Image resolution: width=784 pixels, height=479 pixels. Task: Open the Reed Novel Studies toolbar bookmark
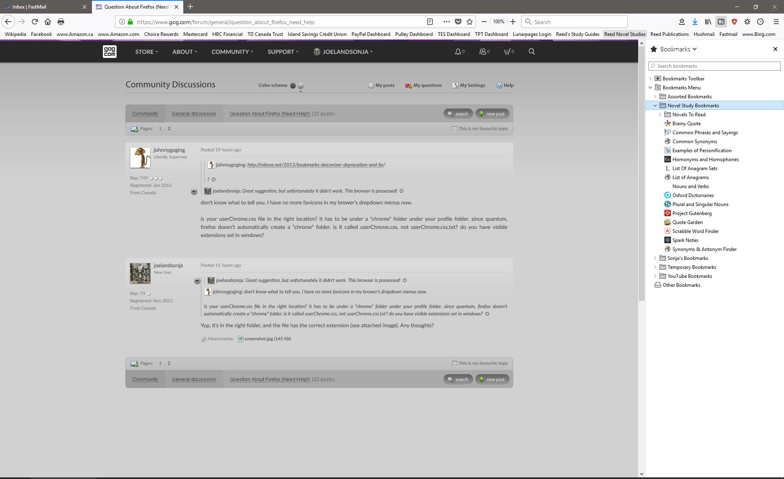tap(625, 34)
